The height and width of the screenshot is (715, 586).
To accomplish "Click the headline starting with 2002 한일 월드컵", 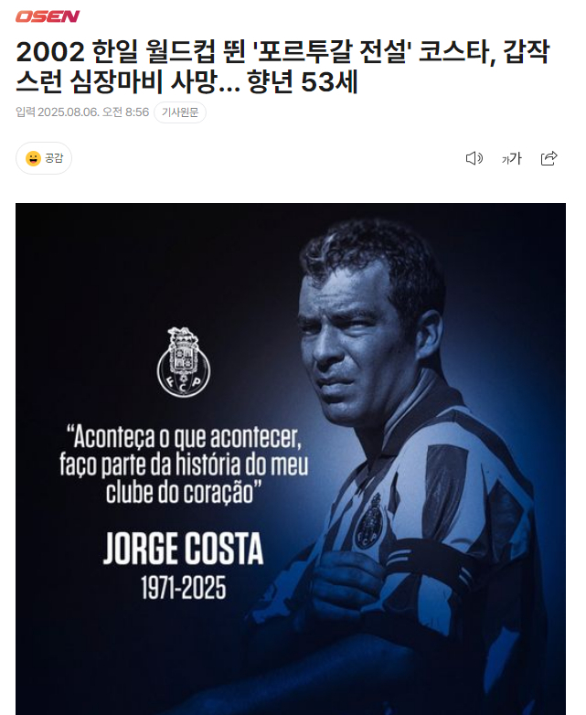I will [x=283, y=66].
